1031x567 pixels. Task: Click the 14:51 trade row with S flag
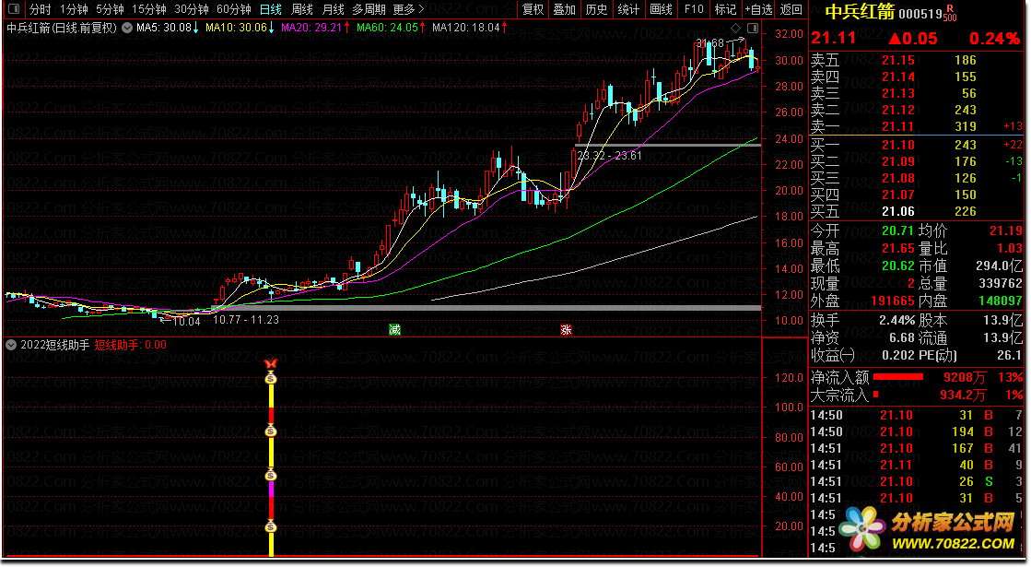[916, 481]
